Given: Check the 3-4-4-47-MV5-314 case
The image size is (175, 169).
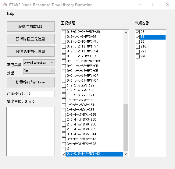Looking at the screenshot, I should click(x=64, y=134).
